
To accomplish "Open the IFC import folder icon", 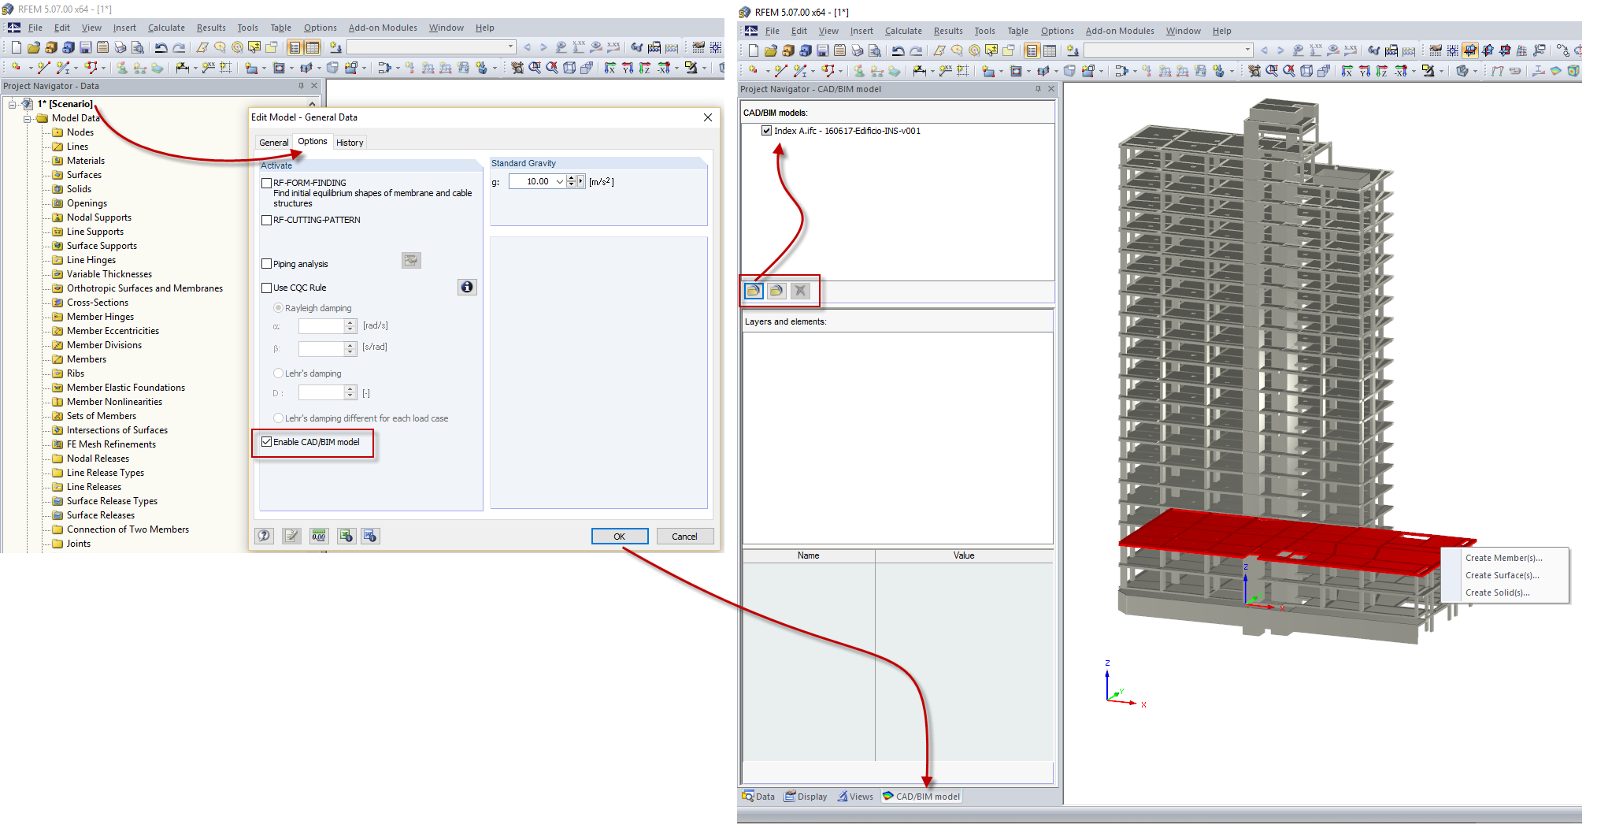I will tap(753, 290).
